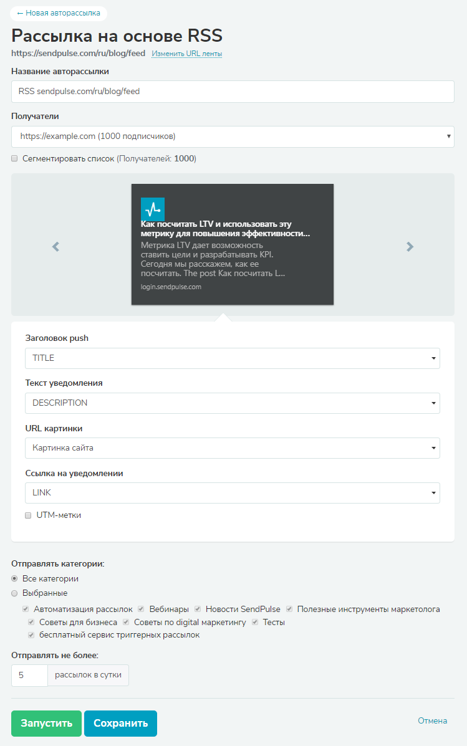Image resolution: width=467 pixels, height=746 pixels.
Task: Click Запустить button
Action: pyautogui.click(x=46, y=723)
